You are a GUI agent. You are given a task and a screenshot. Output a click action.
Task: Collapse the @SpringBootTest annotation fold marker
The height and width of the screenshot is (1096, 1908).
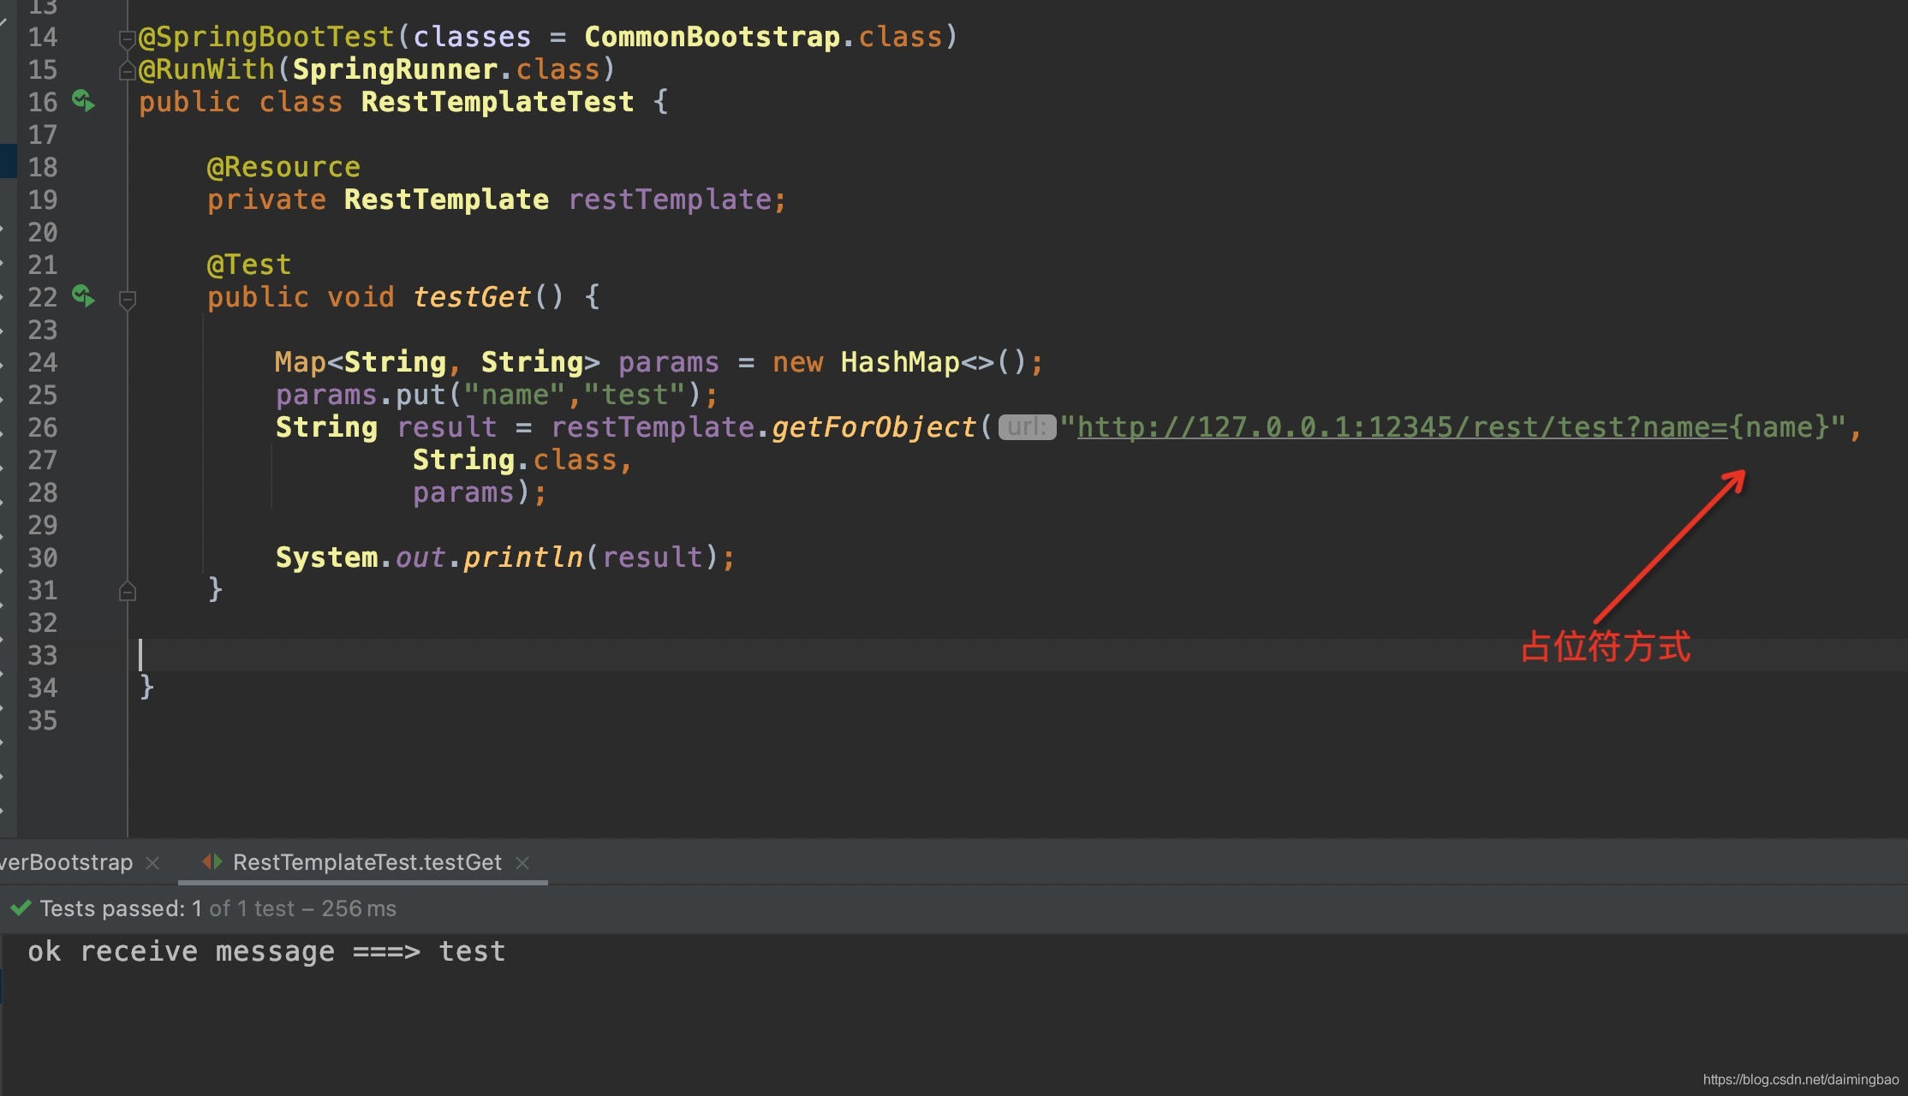pos(128,39)
